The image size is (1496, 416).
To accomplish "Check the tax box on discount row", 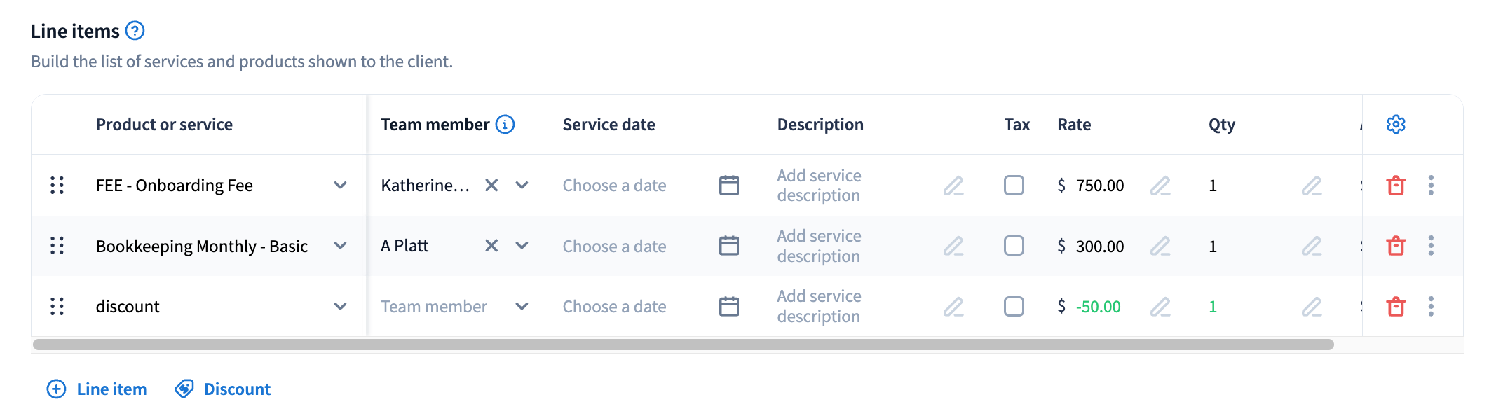I will tap(1014, 307).
